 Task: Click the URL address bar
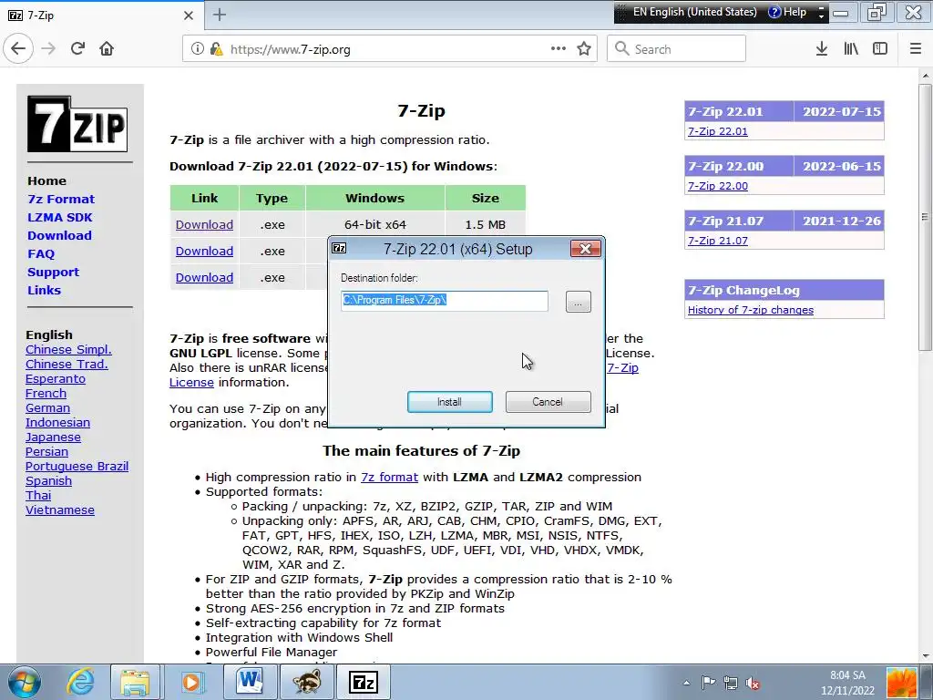point(390,49)
